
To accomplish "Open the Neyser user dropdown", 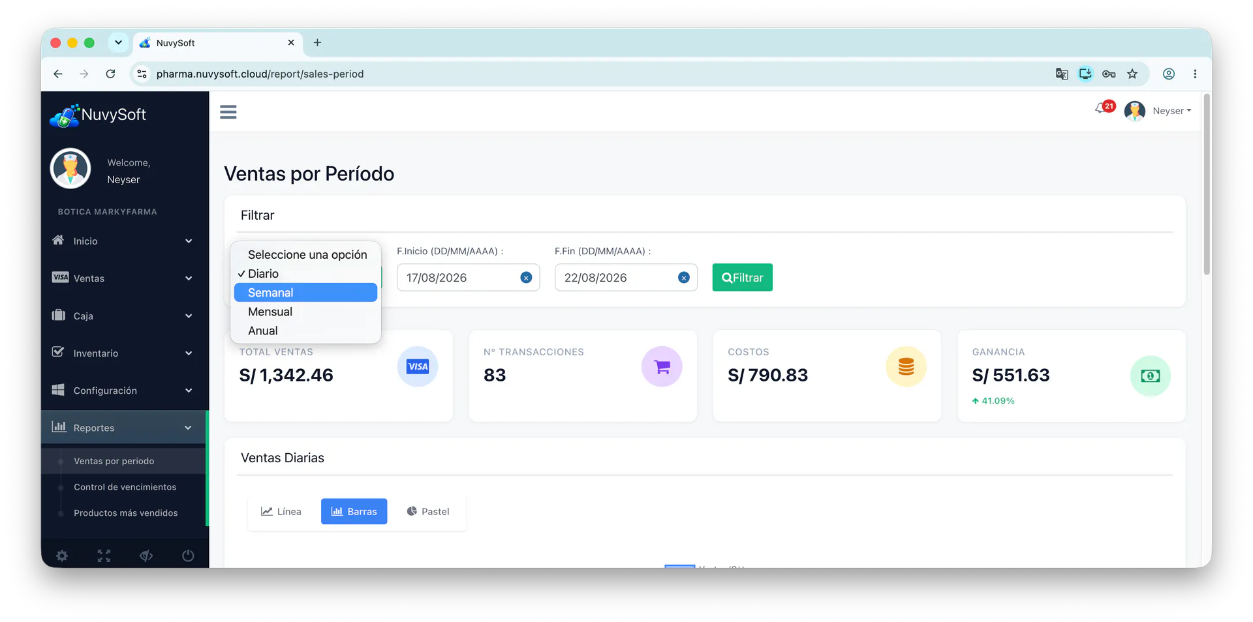I will (1171, 111).
